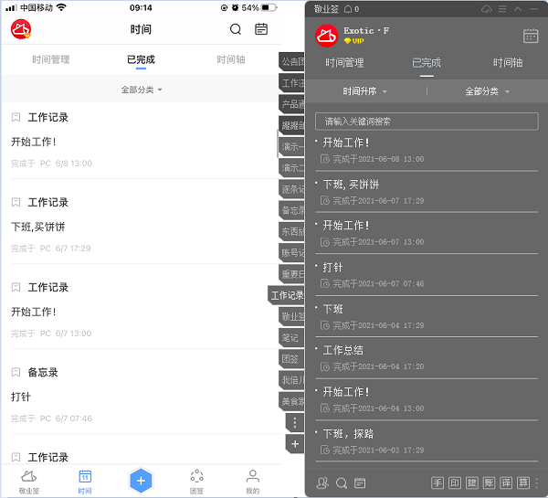Tap the blue plus add button
548x498 pixels.
[141, 481]
